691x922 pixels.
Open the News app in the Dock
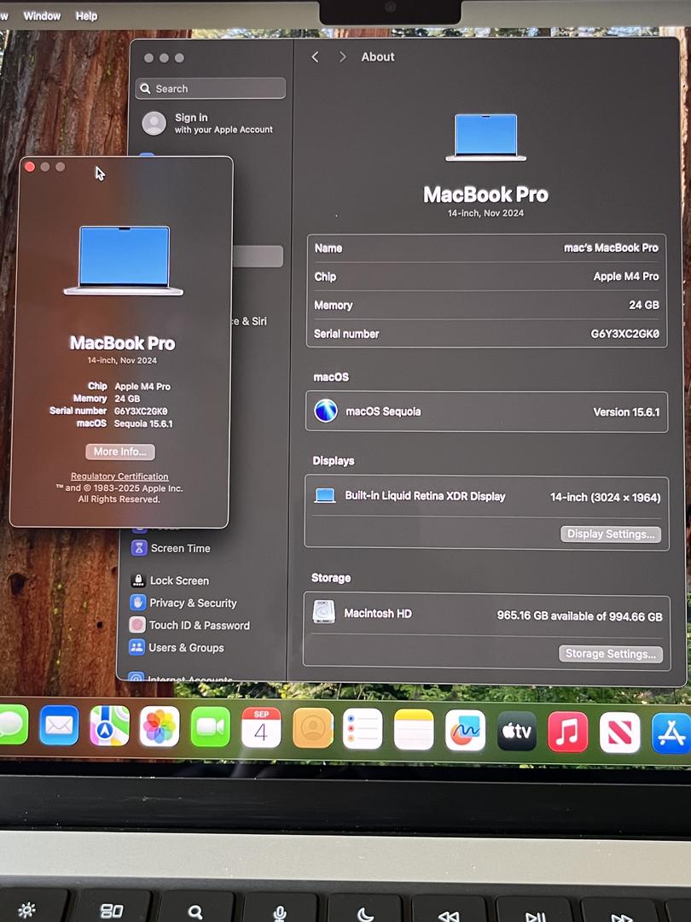pos(619,732)
